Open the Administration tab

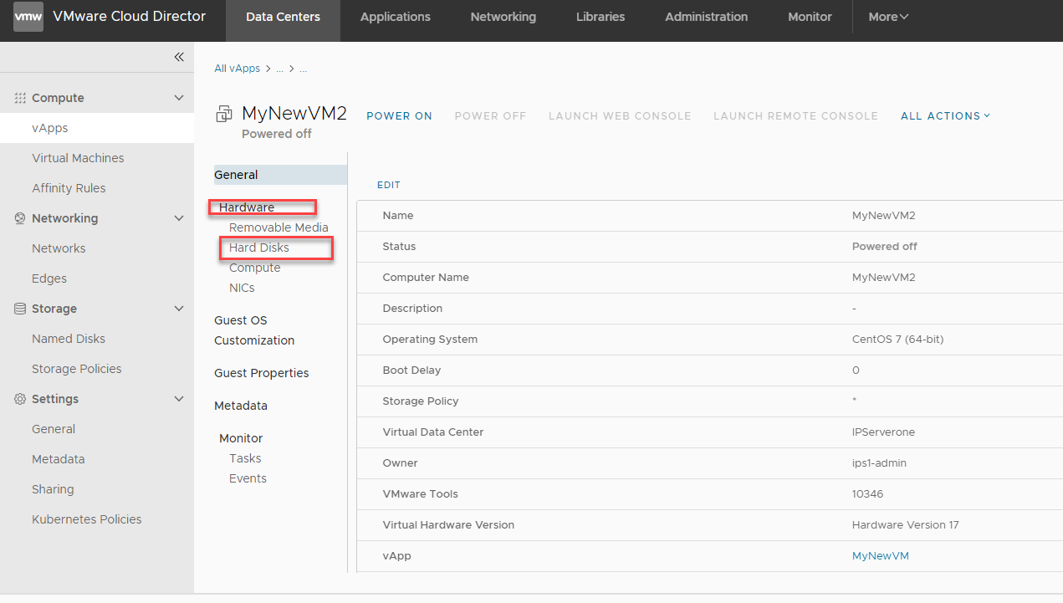click(707, 17)
